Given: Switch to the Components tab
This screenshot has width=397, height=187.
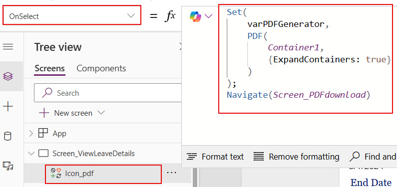Looking at the screenshot, I should (x=101, y=68).
